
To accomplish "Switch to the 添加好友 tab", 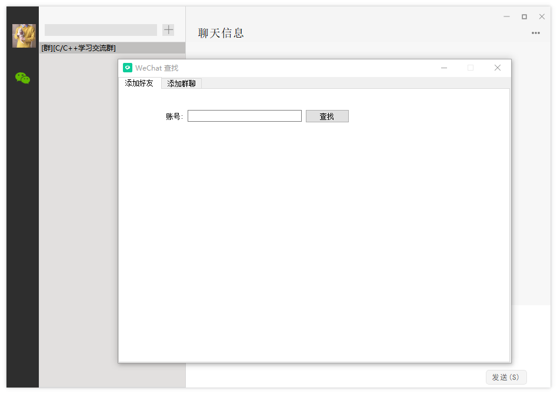I will coord(140,83).
